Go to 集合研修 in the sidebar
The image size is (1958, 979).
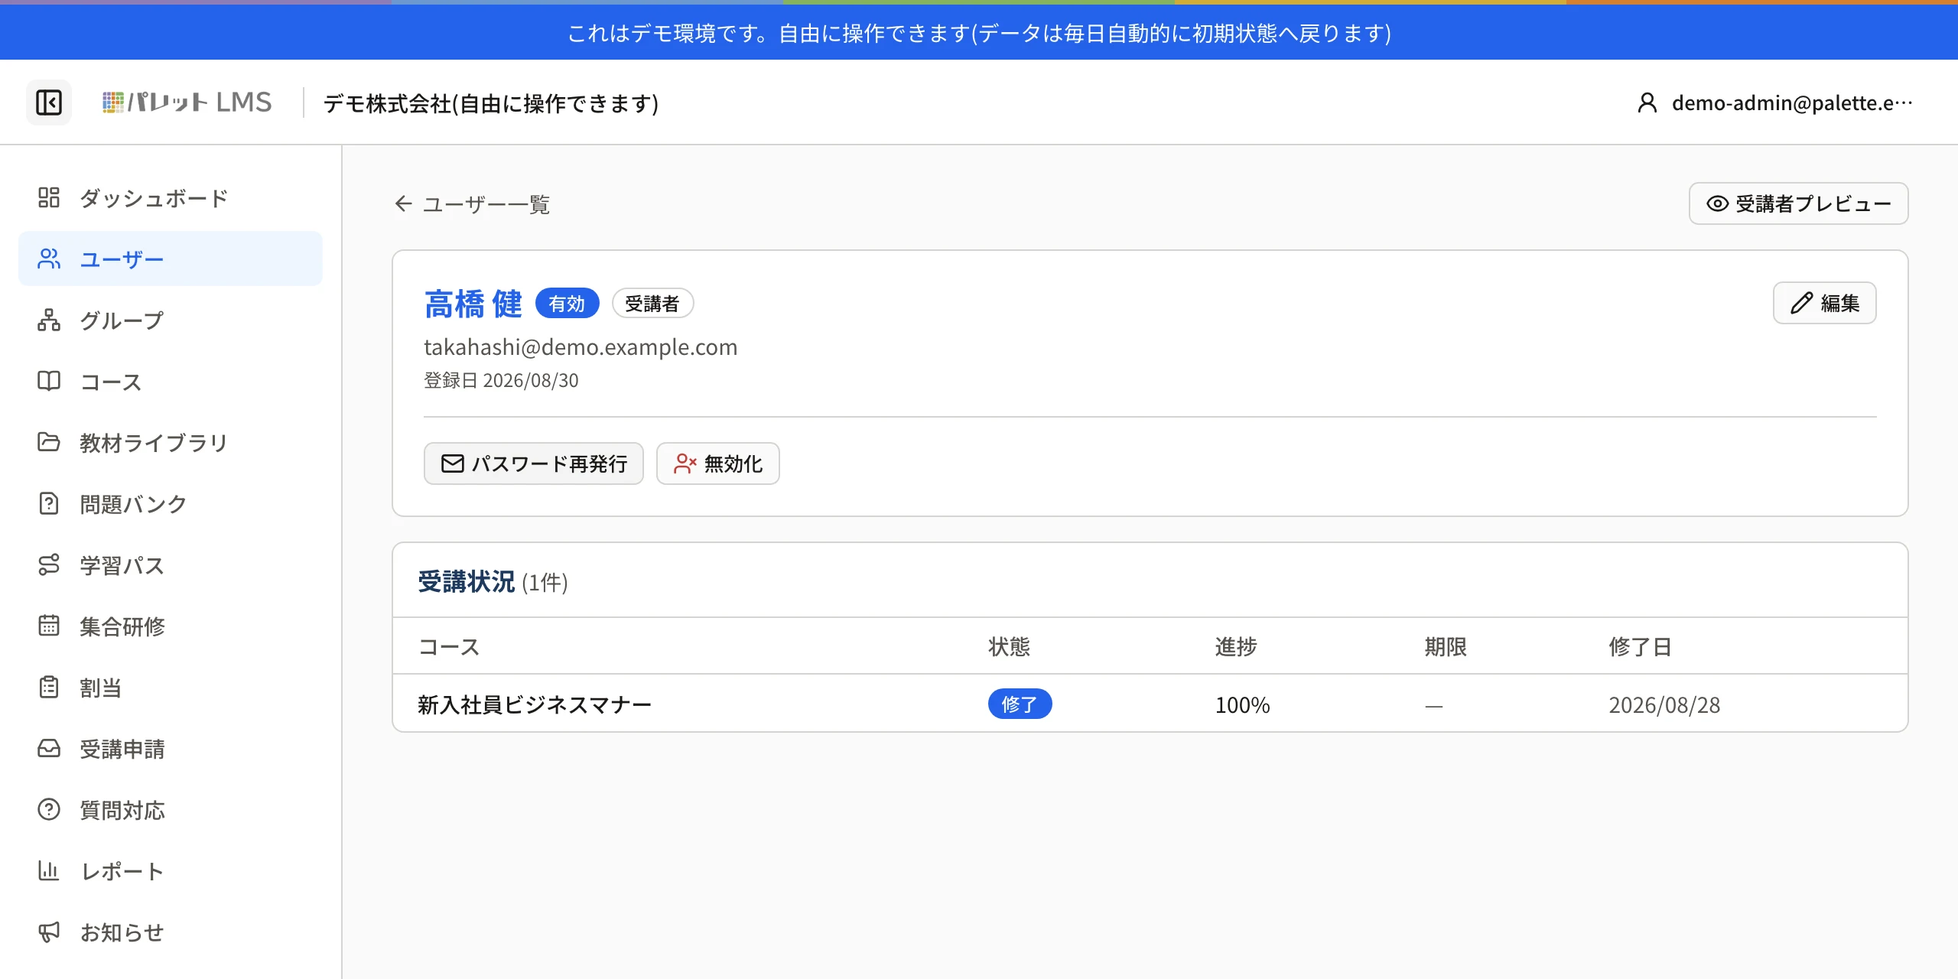[171, 626]
